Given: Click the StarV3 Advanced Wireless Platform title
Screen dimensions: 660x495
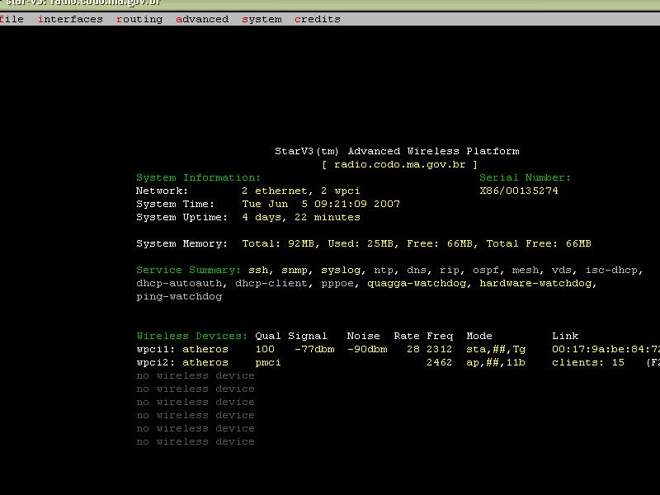Looking at the screenshot, I should point(397,151).
